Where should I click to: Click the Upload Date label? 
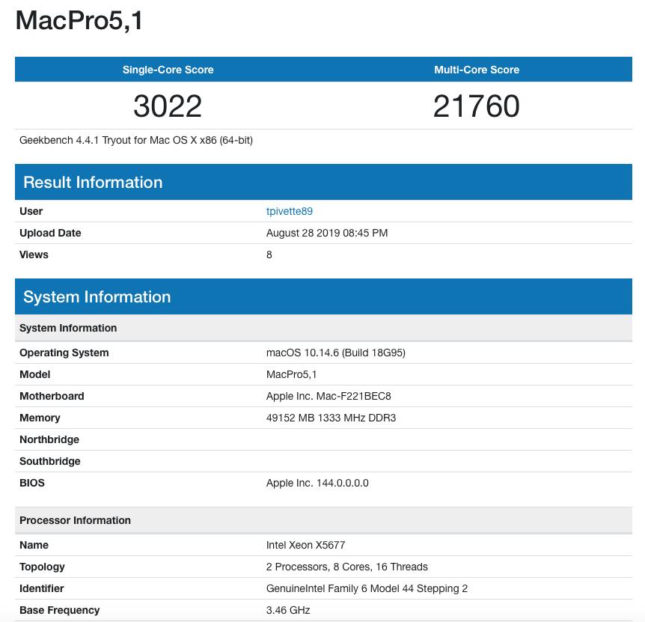point(50,234)
